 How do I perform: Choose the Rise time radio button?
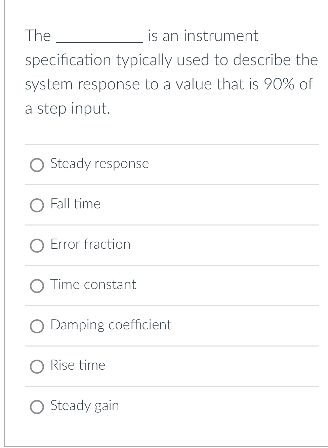(x=37, y=367)
